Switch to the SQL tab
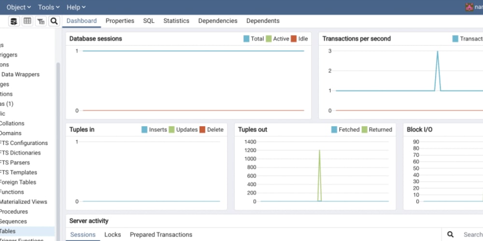The height and width of the screenshot is (241, 483). (x=149, y=21)
